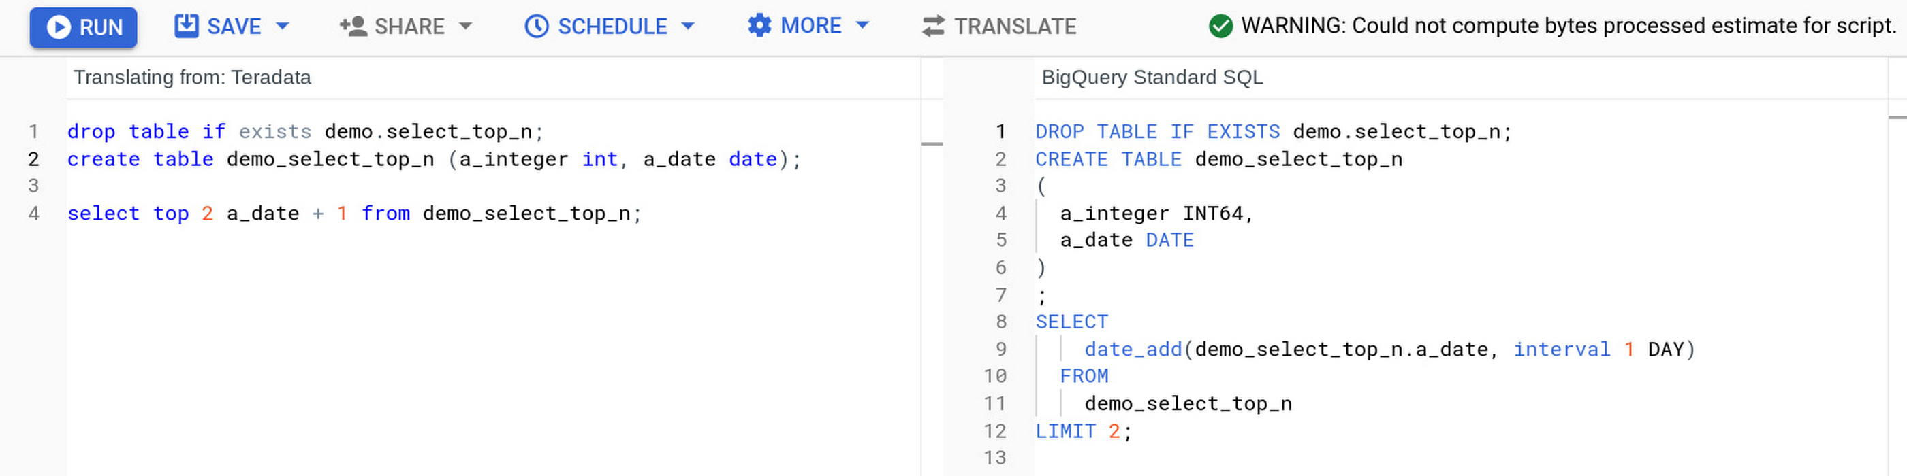
Task: Click line number 3 in Teradata editor
Action: tap(33, 186)
